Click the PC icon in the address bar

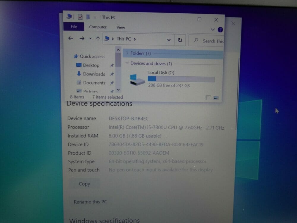coord(107,39)
